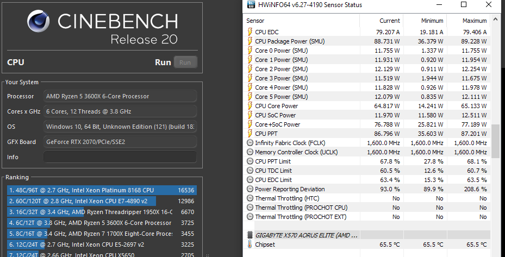Click the lightning icon beside Core 2 Power
The height and width of the screenshot is (257, 505).
[x=250, y=69]
